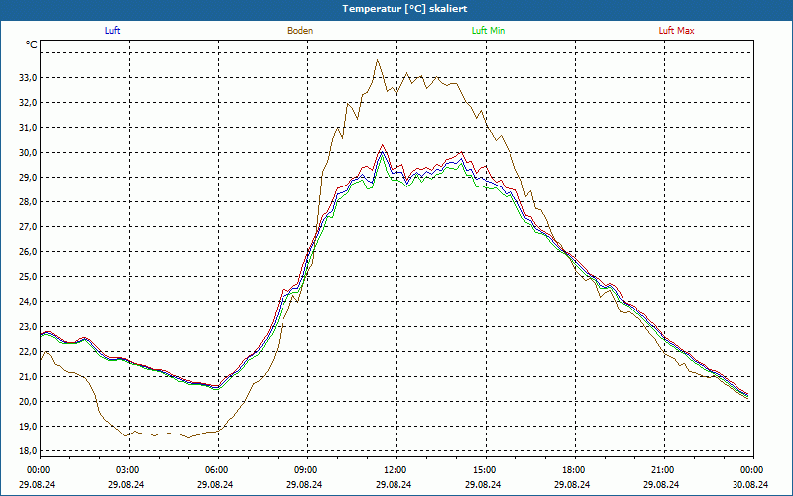Click the '18,0' y-axis value
793x496 pixels.
click(x=28, y=450)
